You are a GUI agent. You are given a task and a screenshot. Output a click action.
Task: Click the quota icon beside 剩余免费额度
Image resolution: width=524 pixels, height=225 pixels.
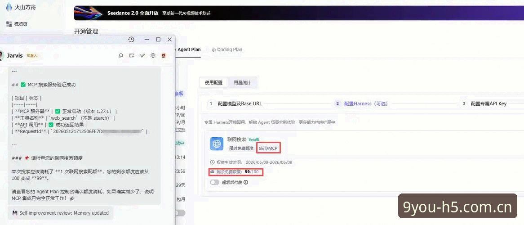pyautogui.click(x=212, y=172)
